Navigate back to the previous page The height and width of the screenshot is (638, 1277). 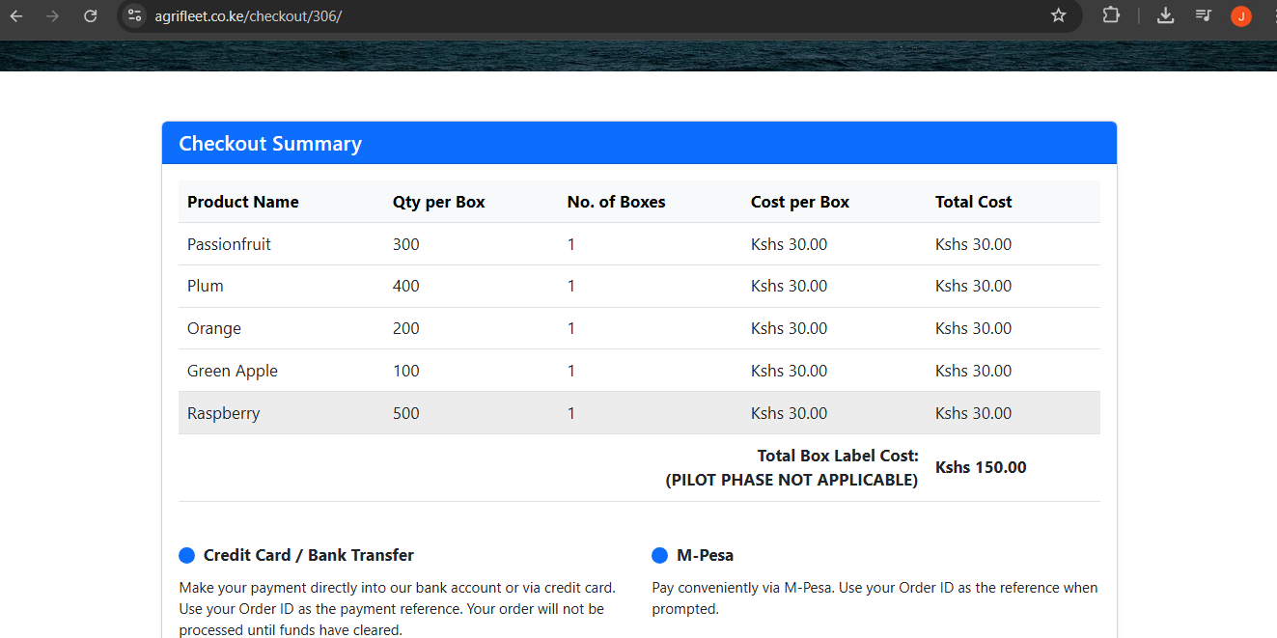(x=24, y=15)
